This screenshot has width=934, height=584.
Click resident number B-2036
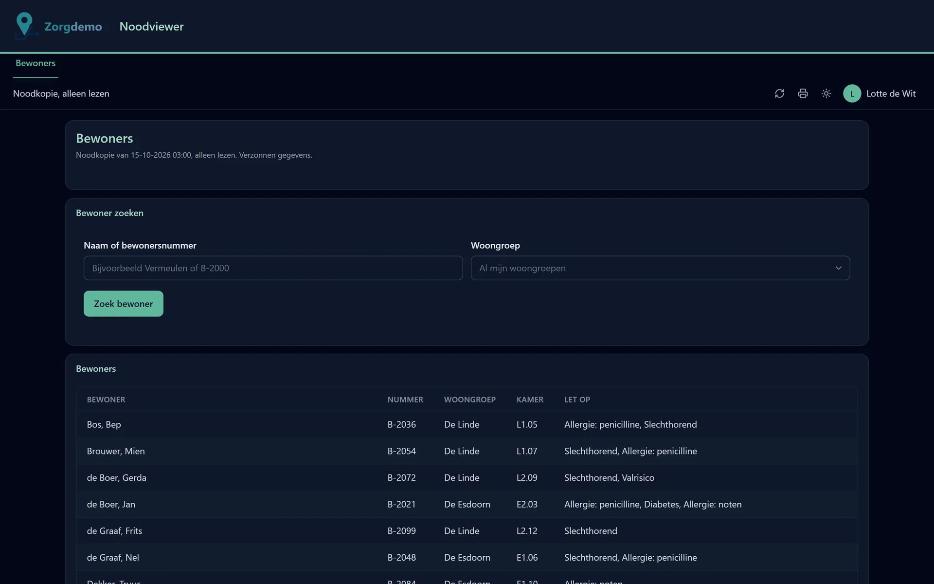(x=402, y=424)
